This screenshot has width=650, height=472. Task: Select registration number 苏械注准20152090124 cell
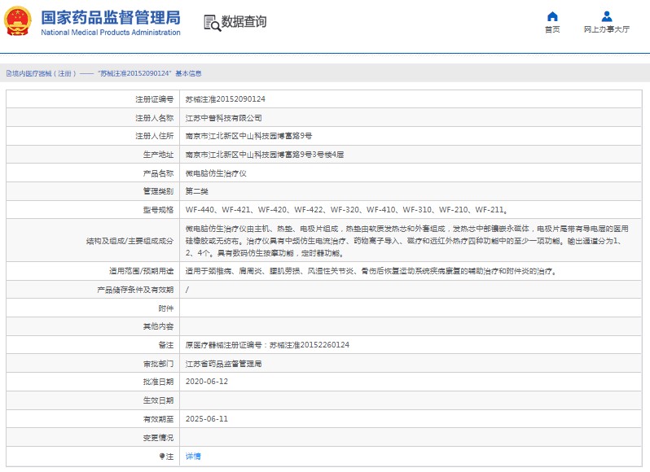[x=225, y=99]
